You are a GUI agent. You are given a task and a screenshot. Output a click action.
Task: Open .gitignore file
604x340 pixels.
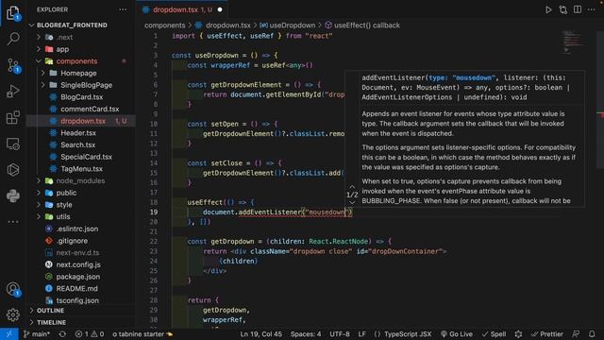coord(72,241)
